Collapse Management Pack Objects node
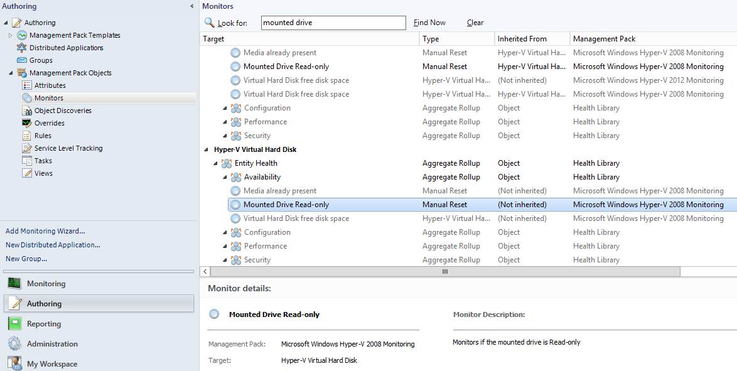Viewport: 737px width, 371px height. (10, 73)
